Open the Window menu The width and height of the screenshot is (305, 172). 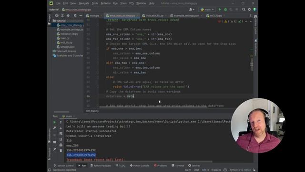click(x=141, y=3)
